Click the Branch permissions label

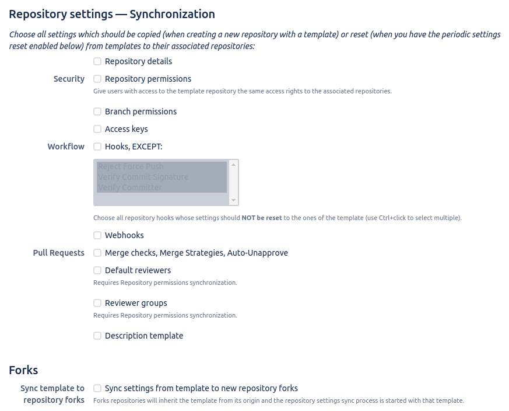pos(141,112)
